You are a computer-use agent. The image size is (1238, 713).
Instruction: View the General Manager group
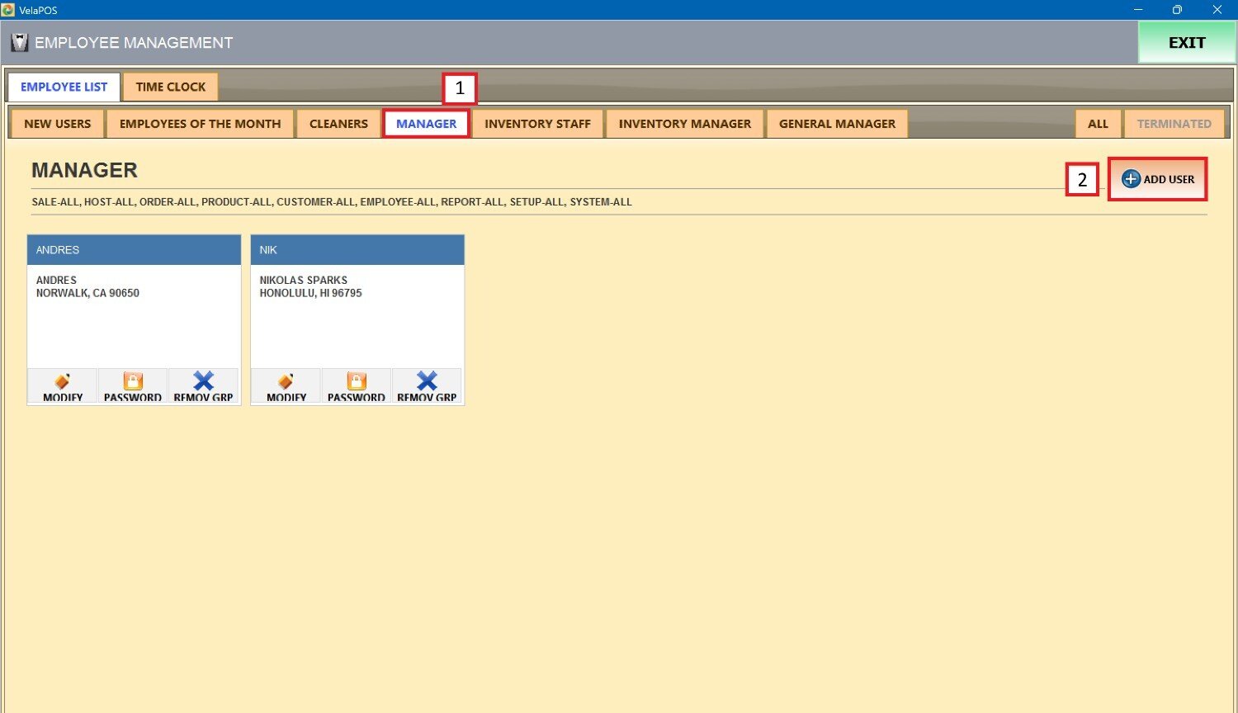click(x=837, y=124)
